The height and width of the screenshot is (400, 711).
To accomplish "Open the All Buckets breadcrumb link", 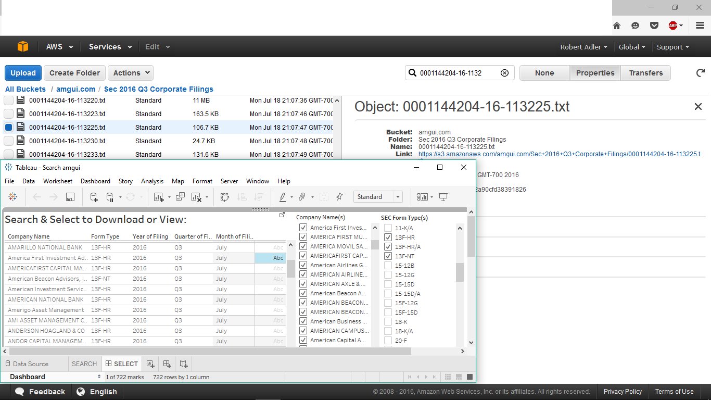I will point(26,89).
